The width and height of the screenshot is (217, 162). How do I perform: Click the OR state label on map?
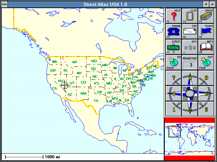(53, 71)
